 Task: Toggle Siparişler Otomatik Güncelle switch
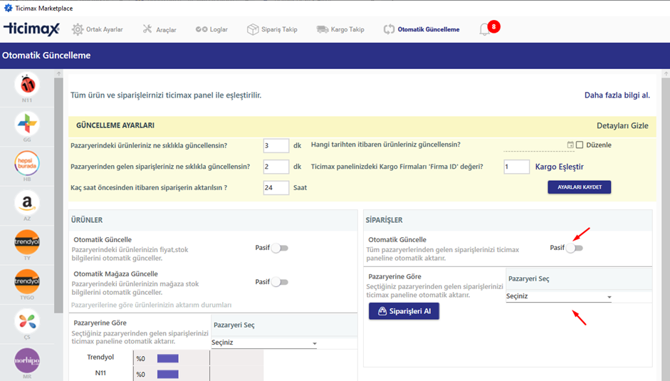(x=575, y=248)
